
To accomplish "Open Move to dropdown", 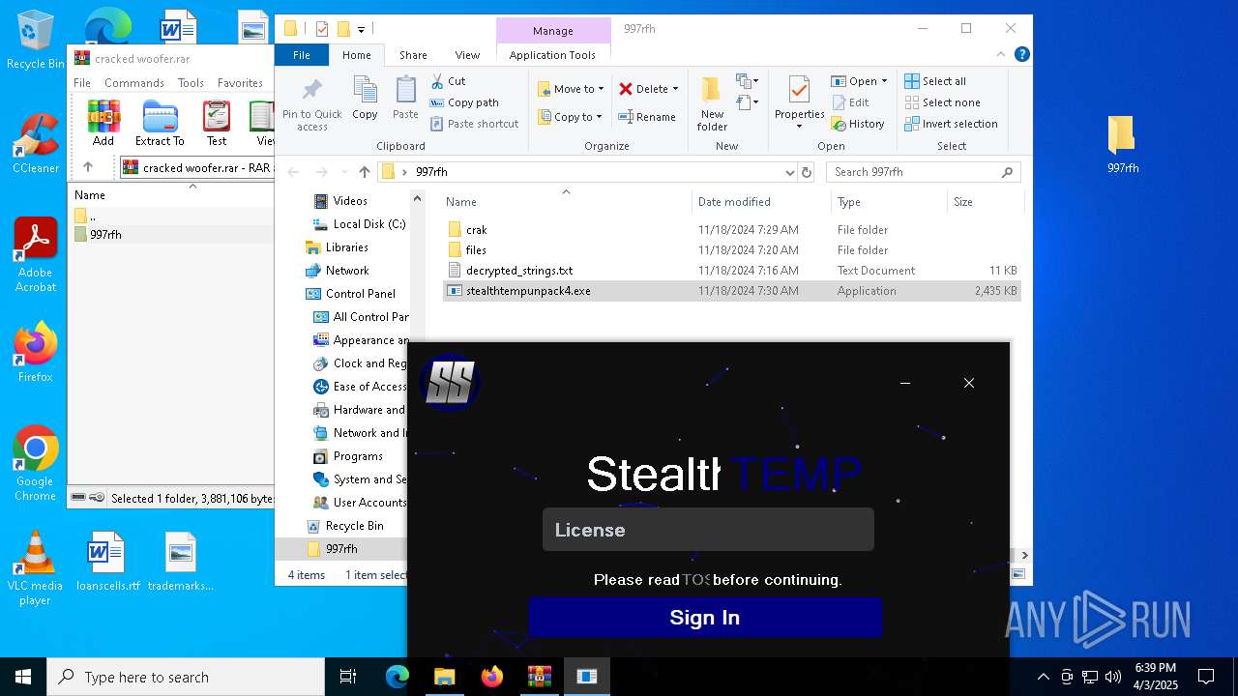I will pyautogui.click(x=571, y=89).
